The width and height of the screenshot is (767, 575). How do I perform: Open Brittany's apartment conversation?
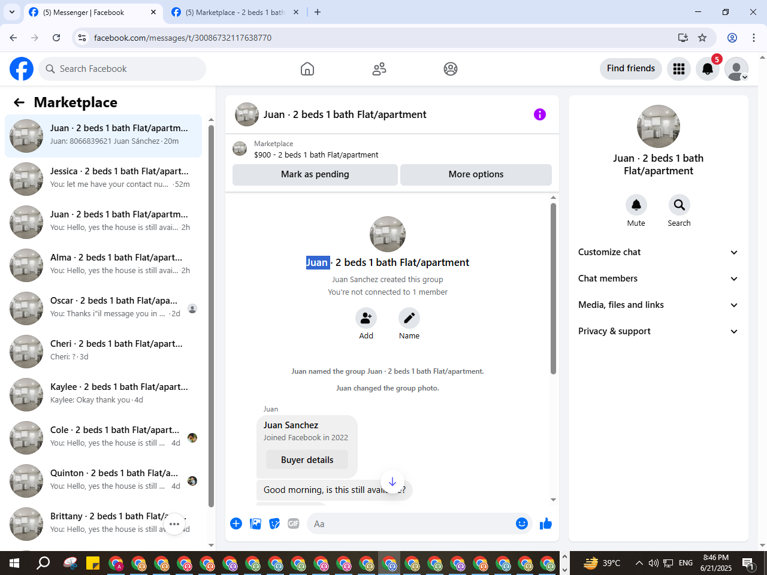(103, 524)
